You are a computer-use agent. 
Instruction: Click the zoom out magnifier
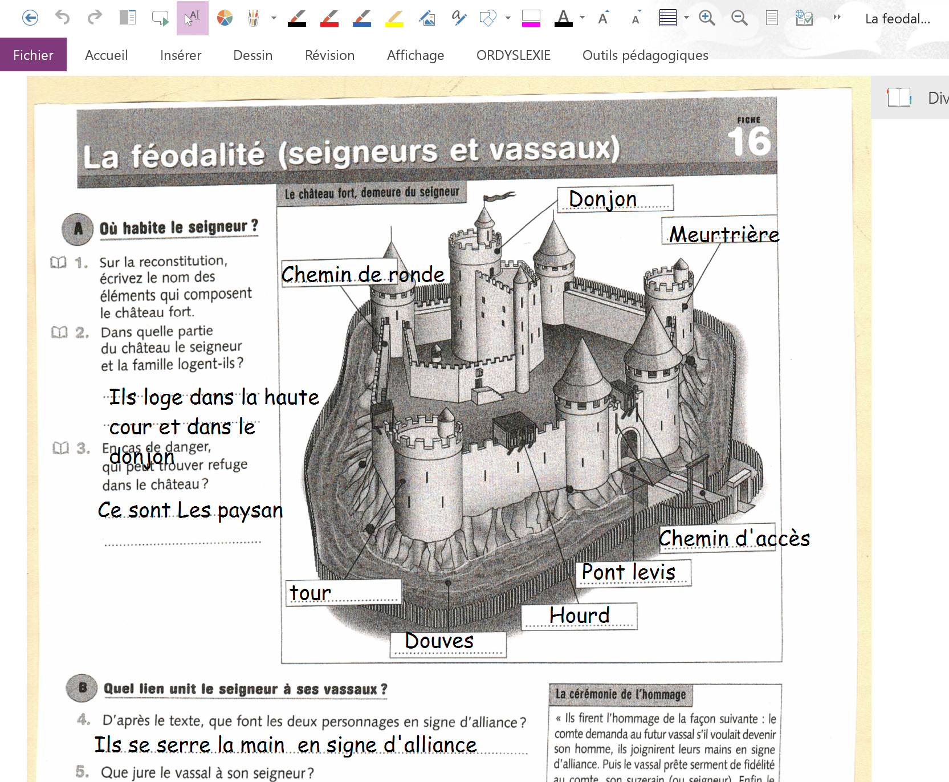[x=739, y=18]
